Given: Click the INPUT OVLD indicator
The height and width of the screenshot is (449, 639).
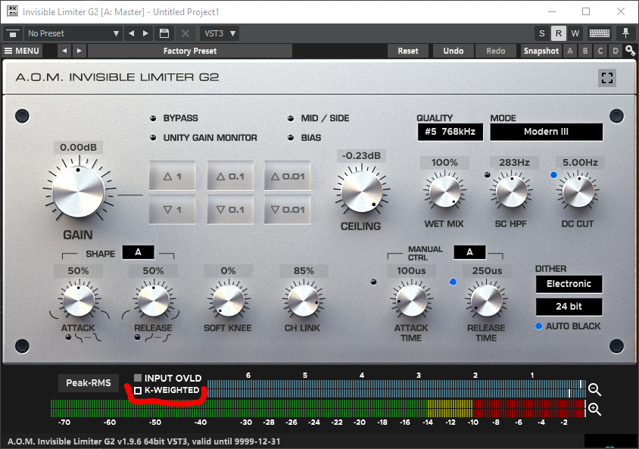Looking at the screenshot, I should [138, 378].
